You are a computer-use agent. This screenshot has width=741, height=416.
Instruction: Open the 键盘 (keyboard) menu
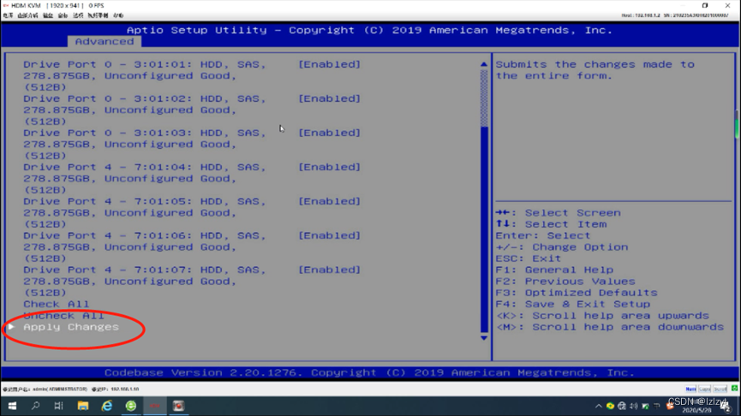[x=48, y=15]
